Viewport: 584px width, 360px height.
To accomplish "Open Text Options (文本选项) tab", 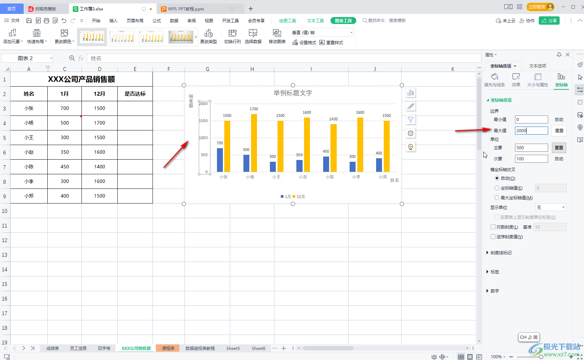I will point(538,66).
